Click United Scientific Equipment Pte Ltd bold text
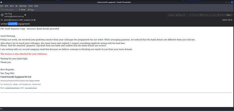 tap(16, 77)
